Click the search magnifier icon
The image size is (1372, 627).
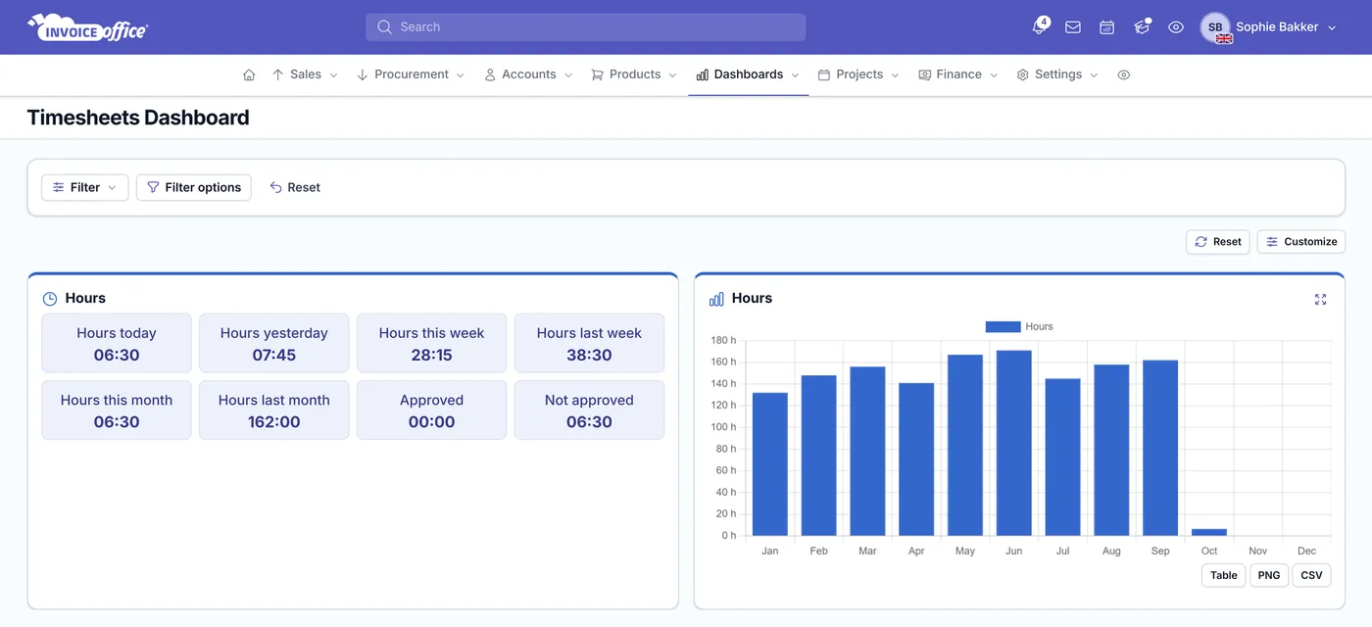(x=384, y=27)
